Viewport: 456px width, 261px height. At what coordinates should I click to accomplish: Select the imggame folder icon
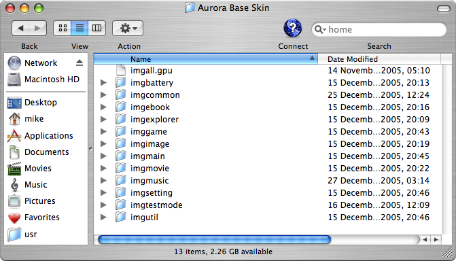click(x=121, y=131)
